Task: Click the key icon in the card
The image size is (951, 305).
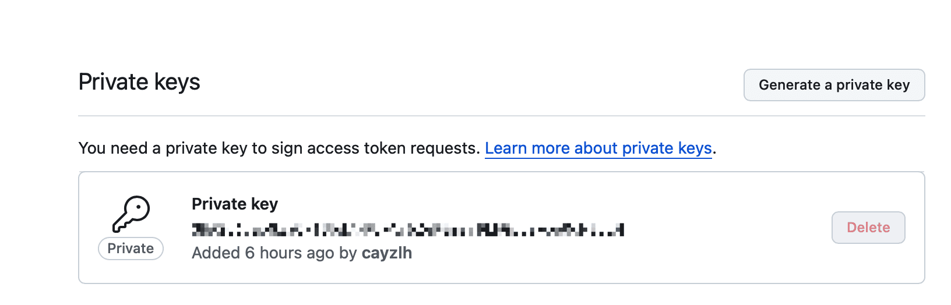Action: coord(131,214)
